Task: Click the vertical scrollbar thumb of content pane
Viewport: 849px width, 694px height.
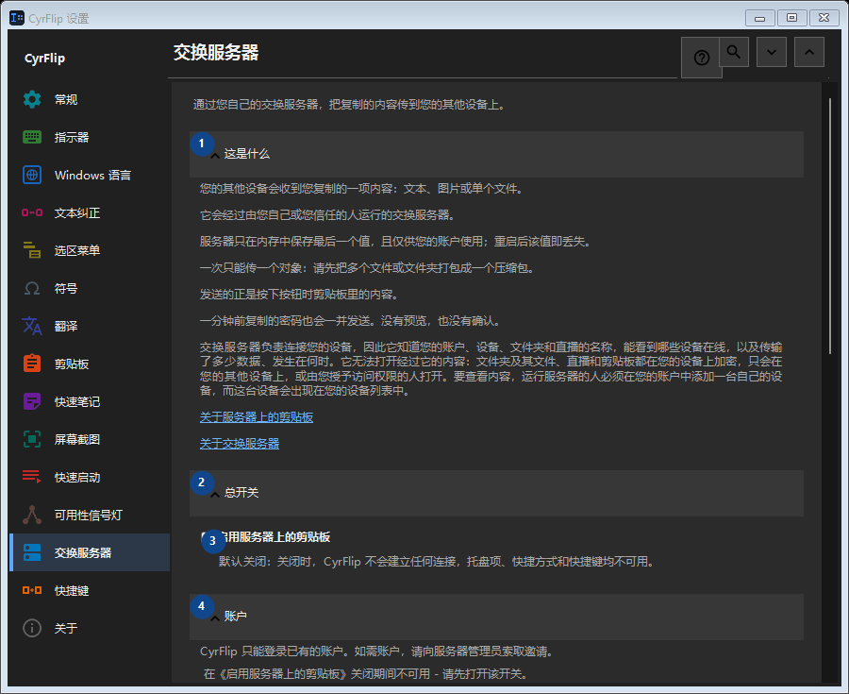Action: pyautogui.click(x=829, y=226)
